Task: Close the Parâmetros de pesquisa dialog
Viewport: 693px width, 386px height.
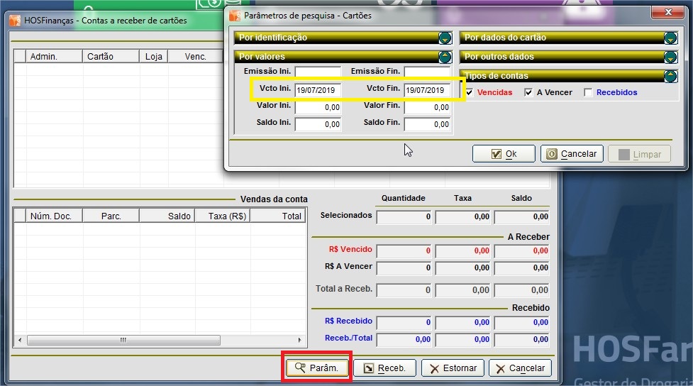Action: pos(667,12)
